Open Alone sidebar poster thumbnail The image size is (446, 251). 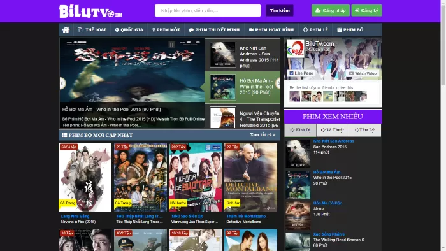[x=298, y=216]
